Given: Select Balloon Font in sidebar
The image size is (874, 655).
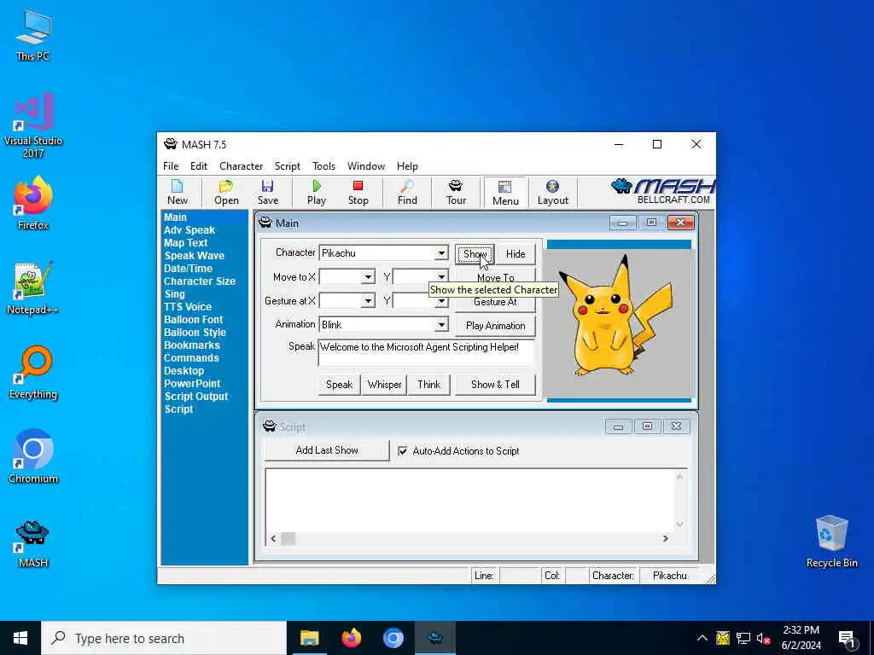Looking at the screenshot, I should 193,320.
